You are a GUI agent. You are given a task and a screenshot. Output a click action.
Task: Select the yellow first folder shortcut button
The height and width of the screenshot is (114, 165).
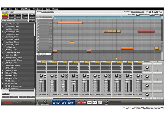5,15
